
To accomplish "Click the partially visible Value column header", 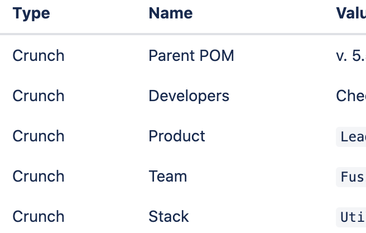I will [x=351, y=13].
